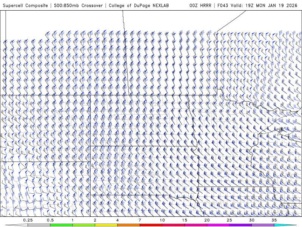Click the purple color bar segment after 25
Image resolution: width=302 pixels, height=227 pixels.
240,225
